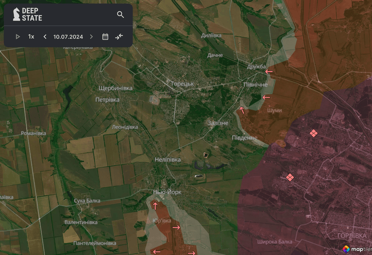This screenshot has height=255, width=372.
Task: Open the map search magnifier
Action: click(120, 15)
